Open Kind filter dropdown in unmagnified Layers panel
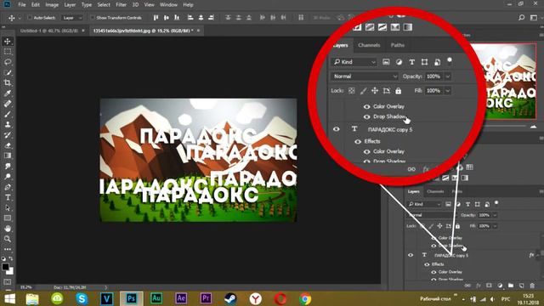 point(424,204)
